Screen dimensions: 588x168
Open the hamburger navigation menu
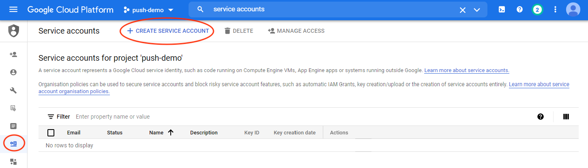(13, 9)
